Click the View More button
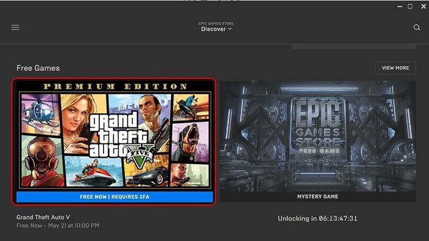 [395, 68]
